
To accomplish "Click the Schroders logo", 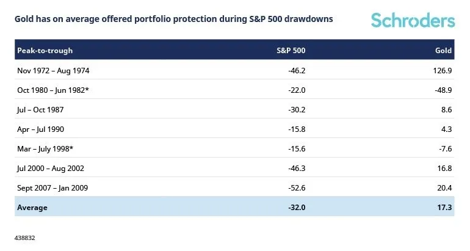I will pyautogui.click(x=413, y=20).
